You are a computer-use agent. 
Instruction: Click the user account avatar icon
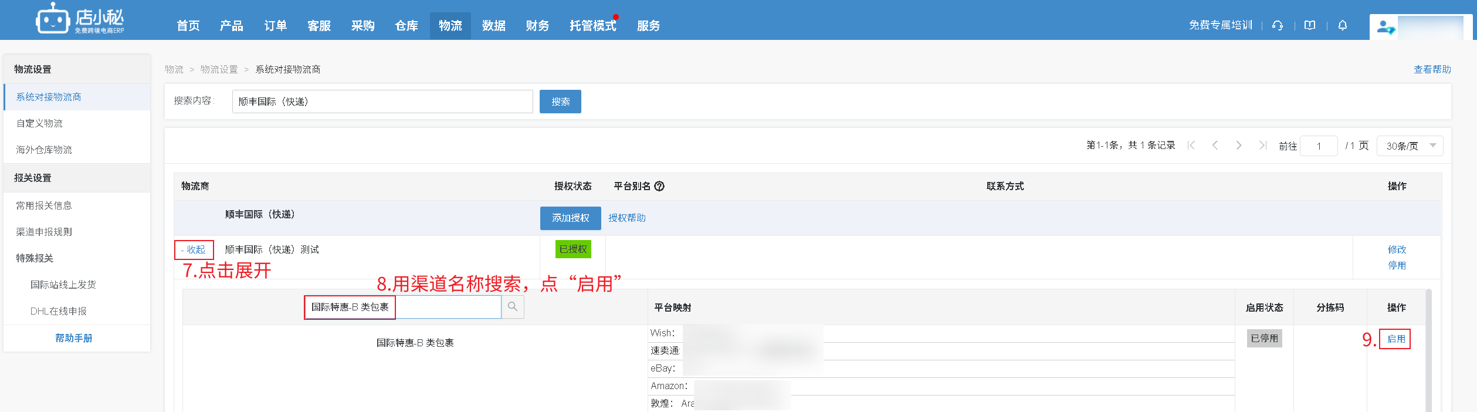point(1385,27)
